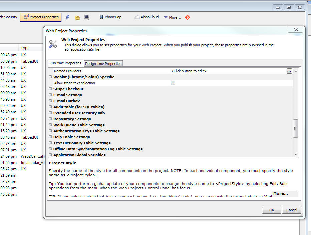The height and width of the screenshot is (235, 311).
Task: Click the Project Properties toolbar button
Action: (x=40, y=17)
